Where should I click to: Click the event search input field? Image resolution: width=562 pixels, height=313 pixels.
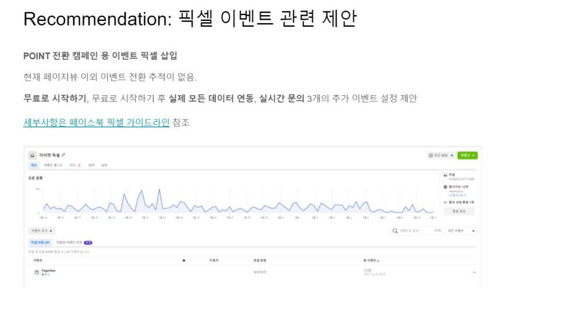(x=417, y=231)
